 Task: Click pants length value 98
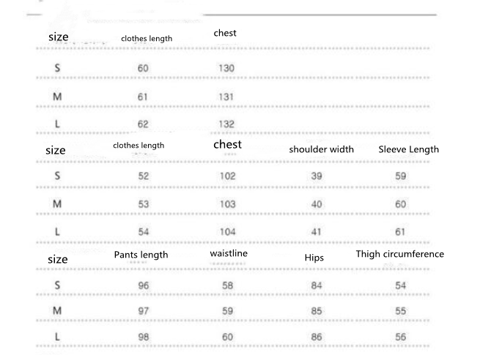tap(143, 337)
